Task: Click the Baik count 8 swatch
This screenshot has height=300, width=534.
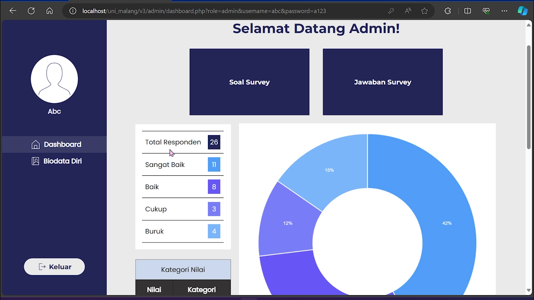Action: (x=214, y=187)
